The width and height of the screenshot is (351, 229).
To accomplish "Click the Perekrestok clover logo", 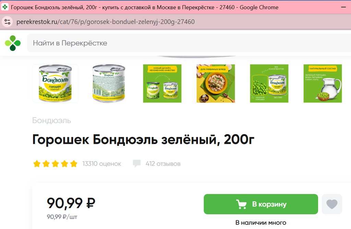I will [13, 43].
